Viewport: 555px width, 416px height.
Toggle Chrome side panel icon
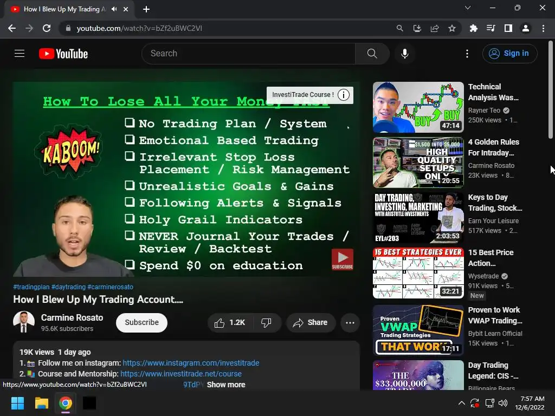click(508, 28)
